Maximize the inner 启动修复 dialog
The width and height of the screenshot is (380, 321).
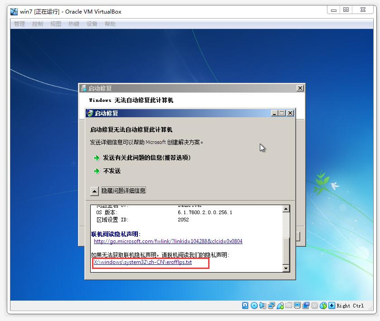(282, 113)
